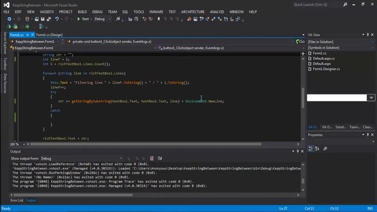Switch to the Soluti... explorer tab
The height and width of the screenshot is (212, 377).
click(x=340, y=127)
